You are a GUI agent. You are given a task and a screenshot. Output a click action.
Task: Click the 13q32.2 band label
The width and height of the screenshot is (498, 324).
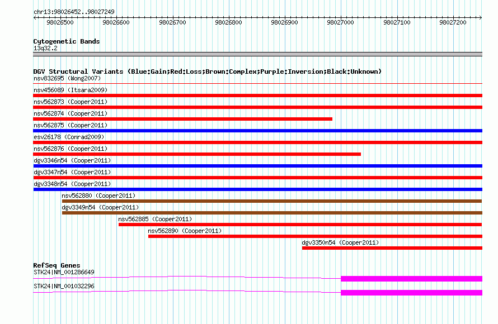(45, 48)
